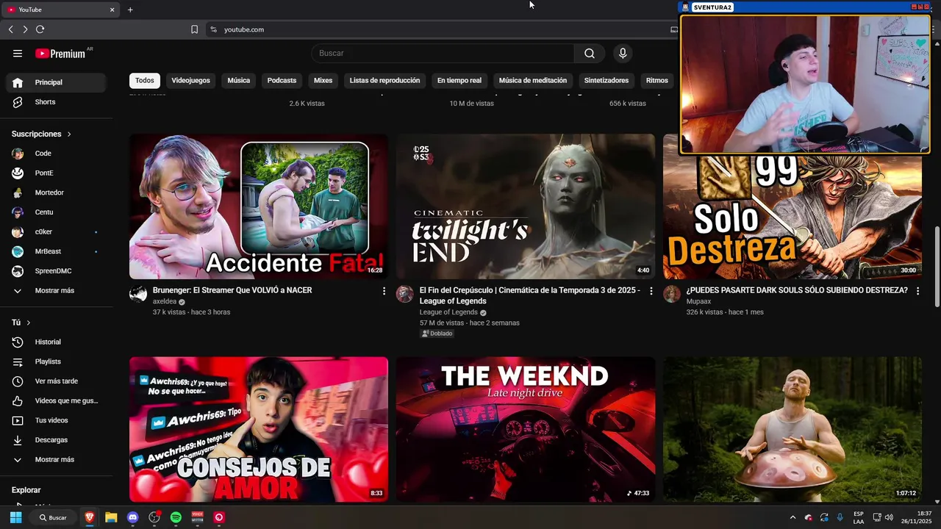The width and height of the screenshot is (941, 529).
Task: Click the browser back arrow
Action: coord(10,29)
